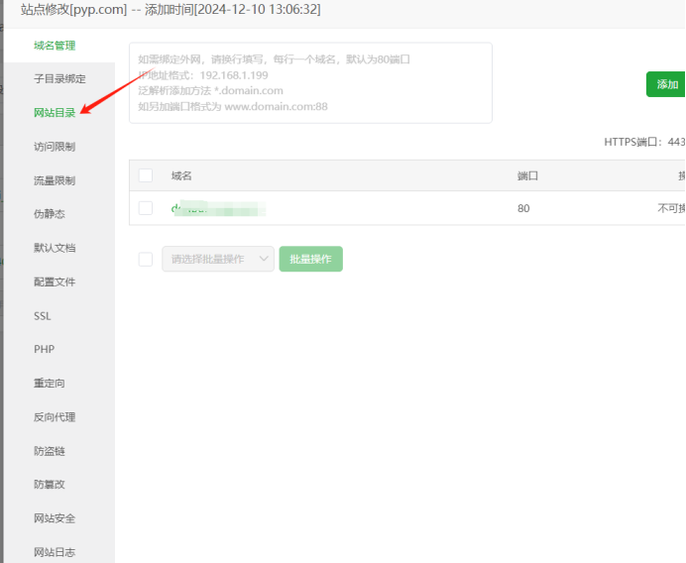Expand the 请选择批量操作 dropdown
Screen dimensions: 686x563
[218, 260]
